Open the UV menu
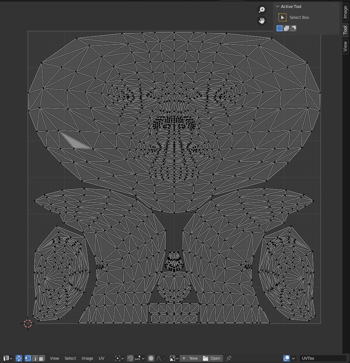Screen dimensions: 350x363 pyautogui.click(x=101, y=358)
